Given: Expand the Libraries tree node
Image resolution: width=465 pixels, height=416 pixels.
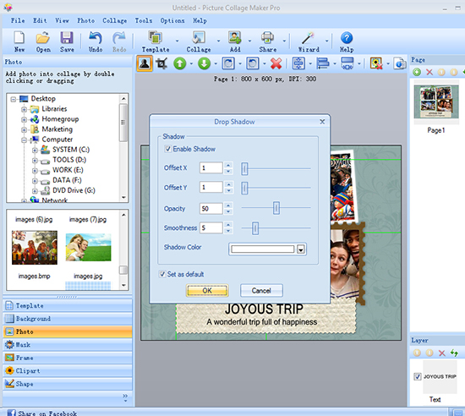Looking at the screenshot, I should coord(24,109).
